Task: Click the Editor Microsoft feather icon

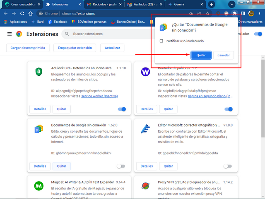Action: [145, 129]
